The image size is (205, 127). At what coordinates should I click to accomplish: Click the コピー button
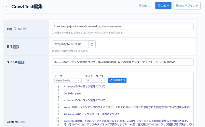point(163,5)
